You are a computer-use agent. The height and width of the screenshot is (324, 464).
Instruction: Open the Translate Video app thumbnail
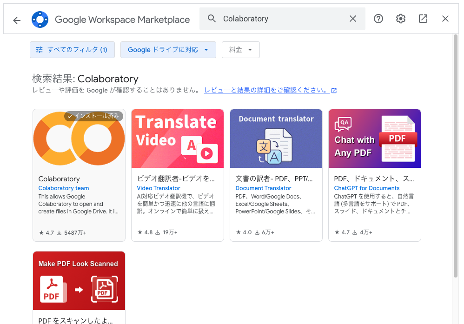click(178, 139)
